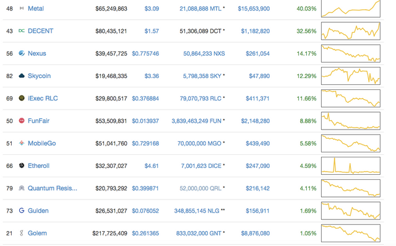Select Quantum Resis... market cap $20,793,292
The image size is (396, 246).
click(x=111, y=188)
